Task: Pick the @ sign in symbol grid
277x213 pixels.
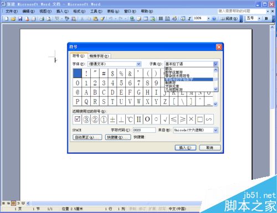Action: coord(78,92)
